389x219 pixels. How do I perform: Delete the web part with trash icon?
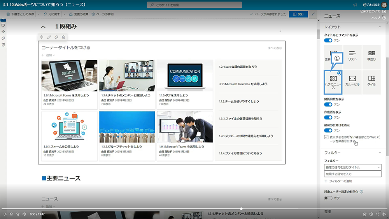[63, 37]
